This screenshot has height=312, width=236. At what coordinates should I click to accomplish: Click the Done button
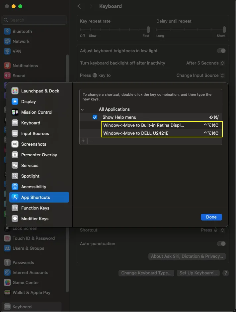[211, 217]
